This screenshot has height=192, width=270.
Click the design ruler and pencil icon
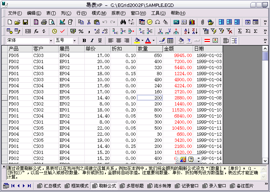pyautogui.click(x=62, y=22)
